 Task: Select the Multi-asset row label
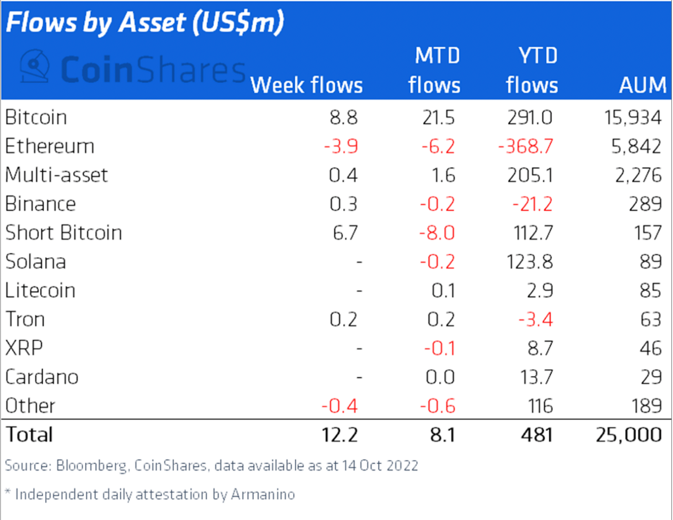(x=56, y=175)
